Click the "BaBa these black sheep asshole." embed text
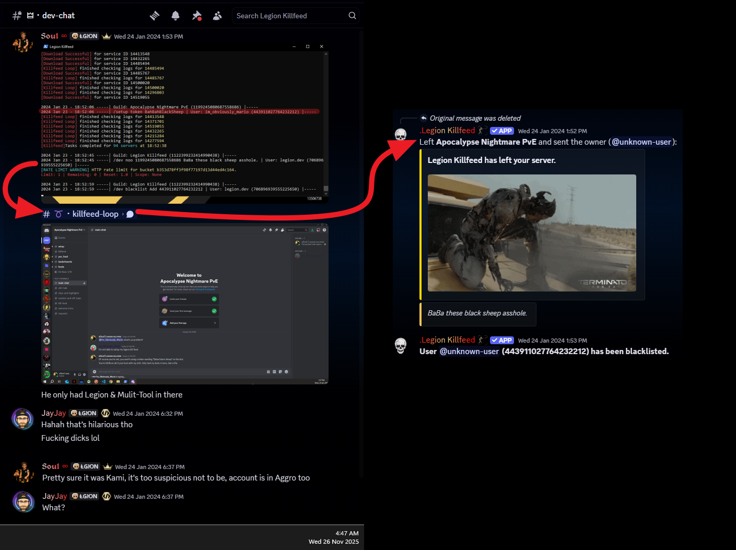 tap(477, 313)
